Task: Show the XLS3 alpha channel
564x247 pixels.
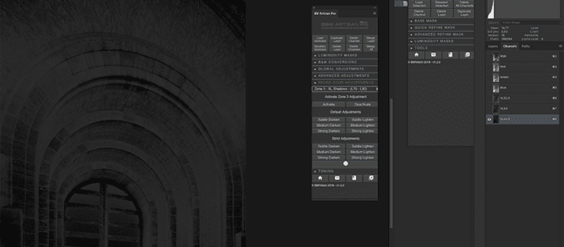Action: (x=489, y=108)
